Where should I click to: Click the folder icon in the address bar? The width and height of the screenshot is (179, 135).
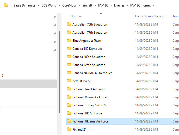(x=6, y=5)
